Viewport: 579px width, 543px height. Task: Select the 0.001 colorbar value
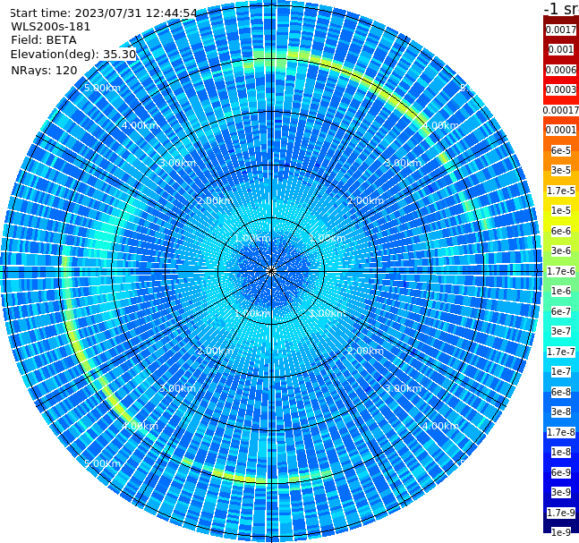coord(561,49)
